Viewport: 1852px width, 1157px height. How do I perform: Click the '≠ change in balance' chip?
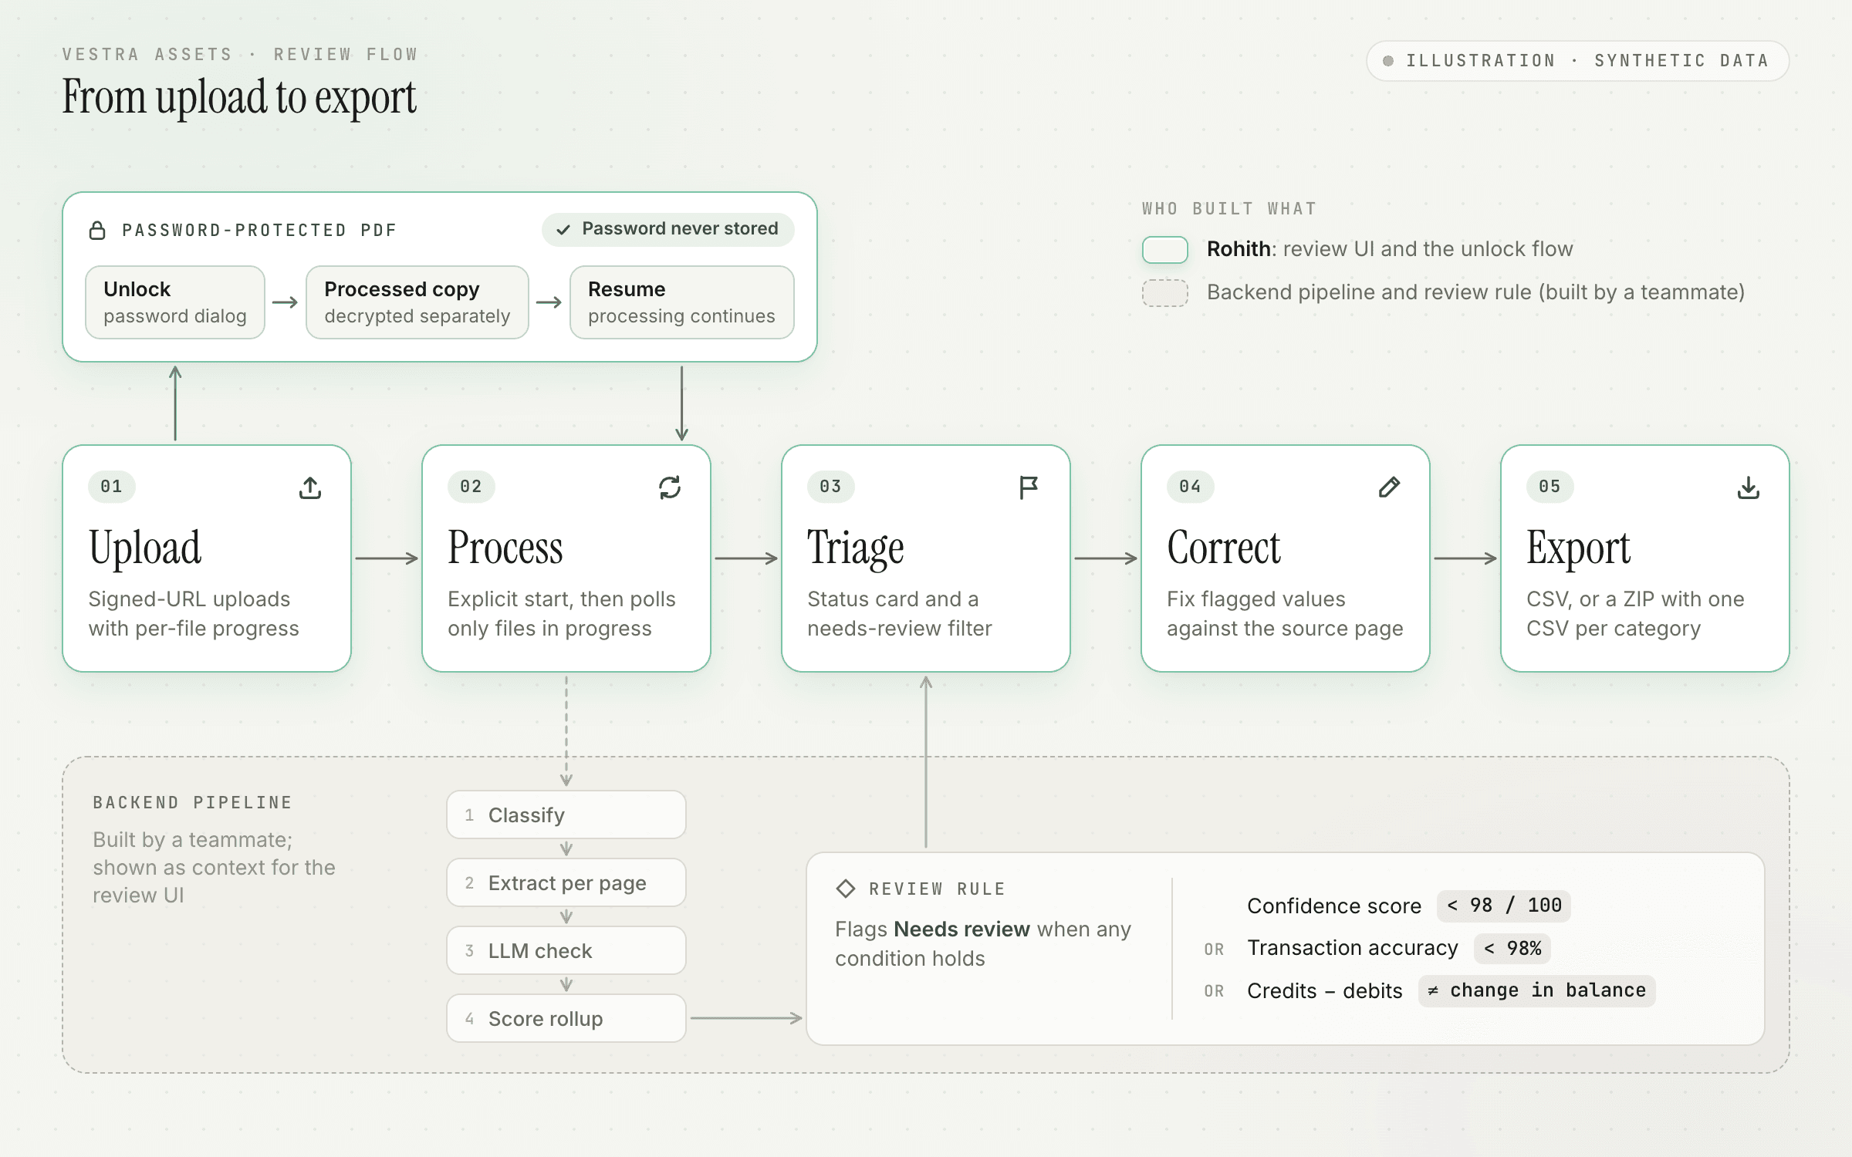[1537, 990]
